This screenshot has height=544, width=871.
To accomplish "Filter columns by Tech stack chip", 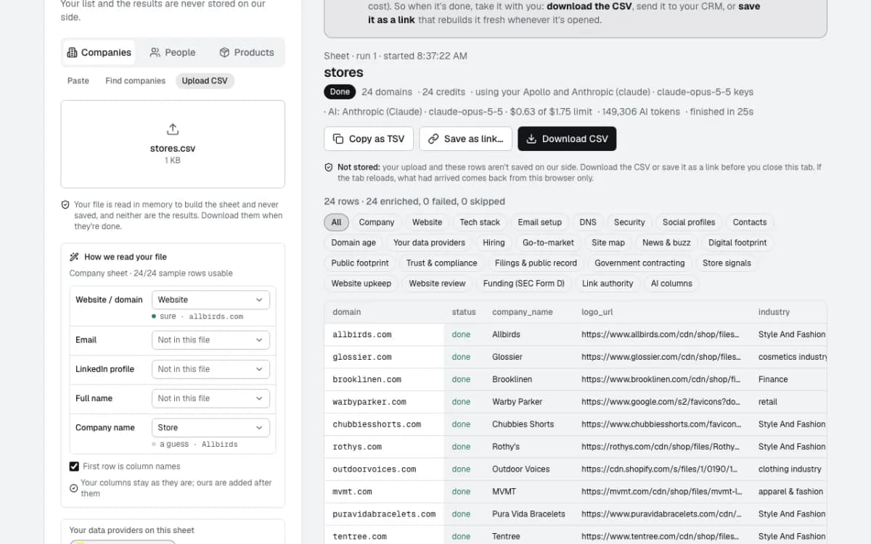I will point(480,223).
